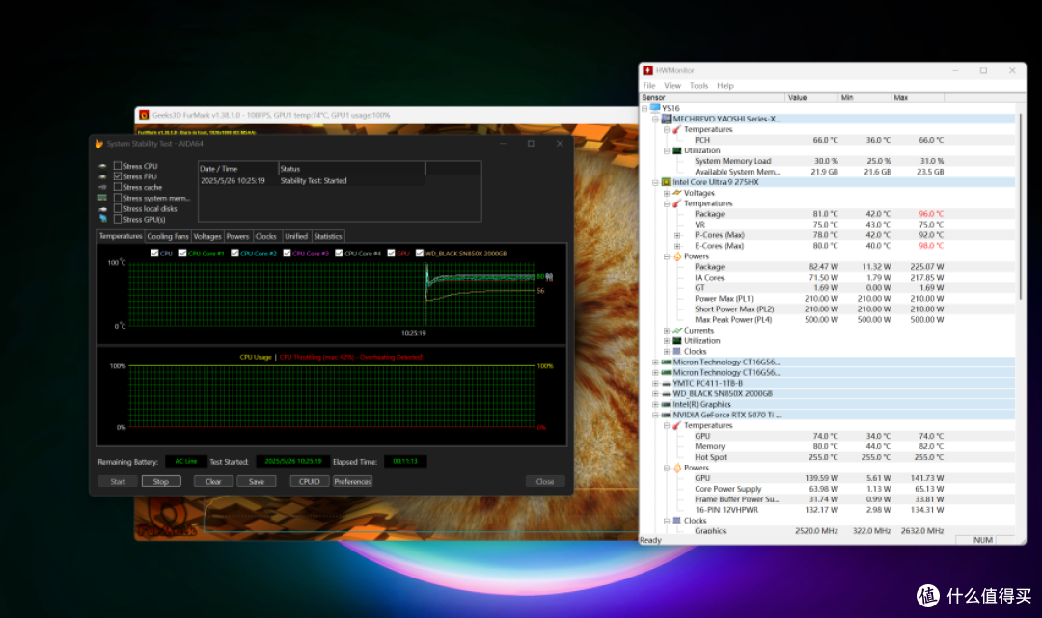Collapse the YS16 root node in HWMonitor
The height and width of the screenshot is (618, 1042).
pos(644,108)
